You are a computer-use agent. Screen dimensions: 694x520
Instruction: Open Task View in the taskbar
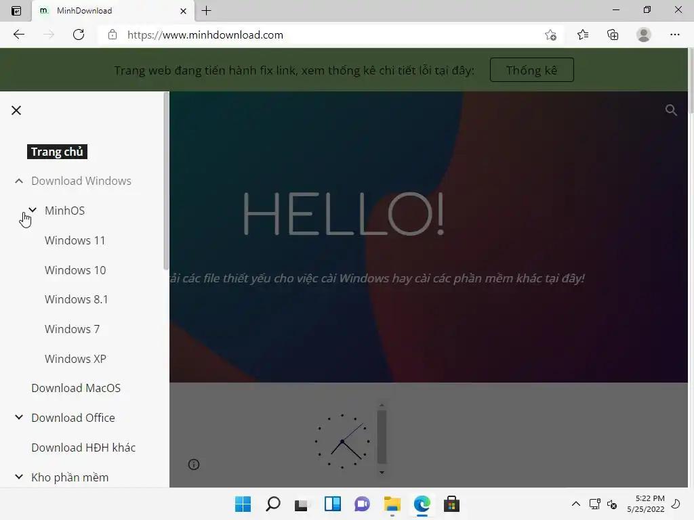coord(302,504)
